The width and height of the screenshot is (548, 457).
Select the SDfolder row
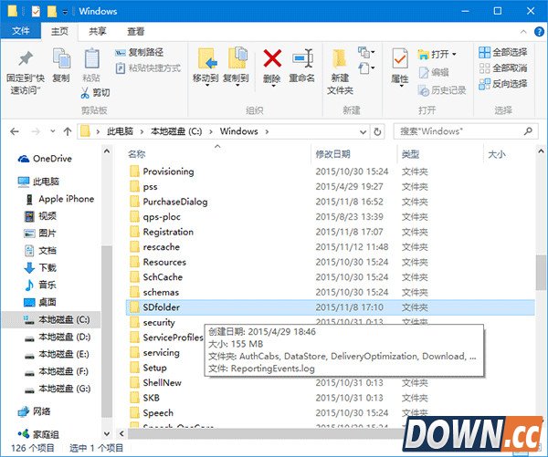[331, 307]
